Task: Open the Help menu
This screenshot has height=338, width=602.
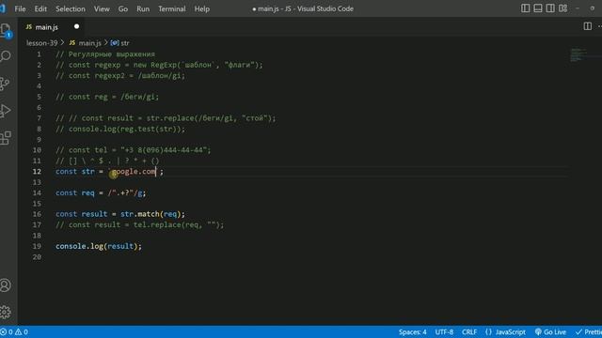Action: [201, 8]
